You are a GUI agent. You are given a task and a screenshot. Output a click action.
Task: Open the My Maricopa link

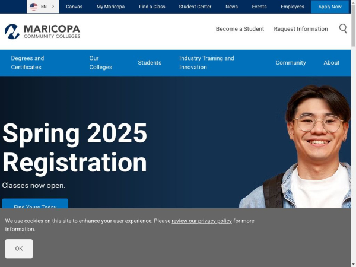[x=110, y=7]
